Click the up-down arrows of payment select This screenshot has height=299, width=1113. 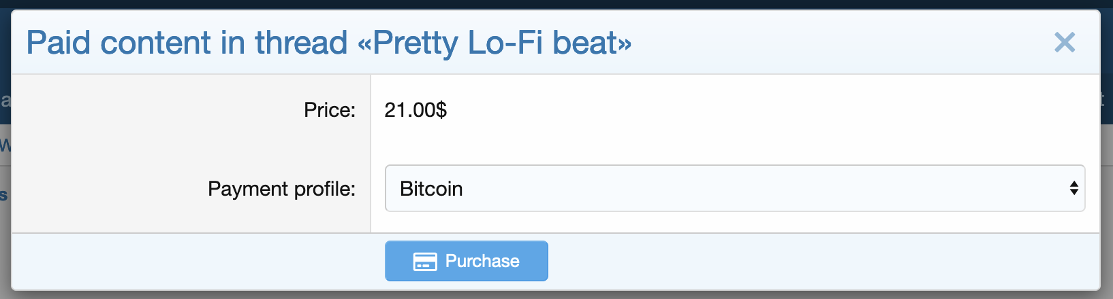coord(1073,188)
